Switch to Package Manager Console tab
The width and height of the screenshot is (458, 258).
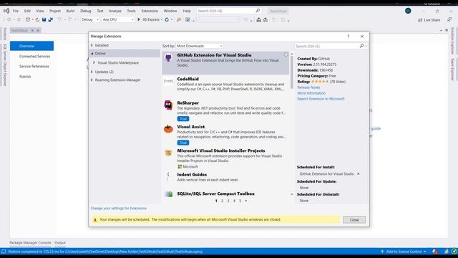click(x=30, y=243)
